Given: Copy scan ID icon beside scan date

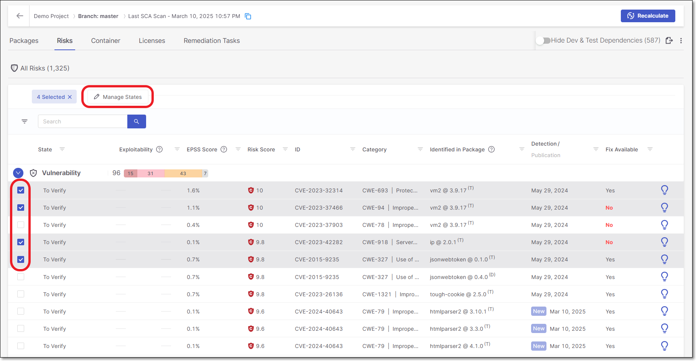Looking at the screenshot, I should [248, 16].
